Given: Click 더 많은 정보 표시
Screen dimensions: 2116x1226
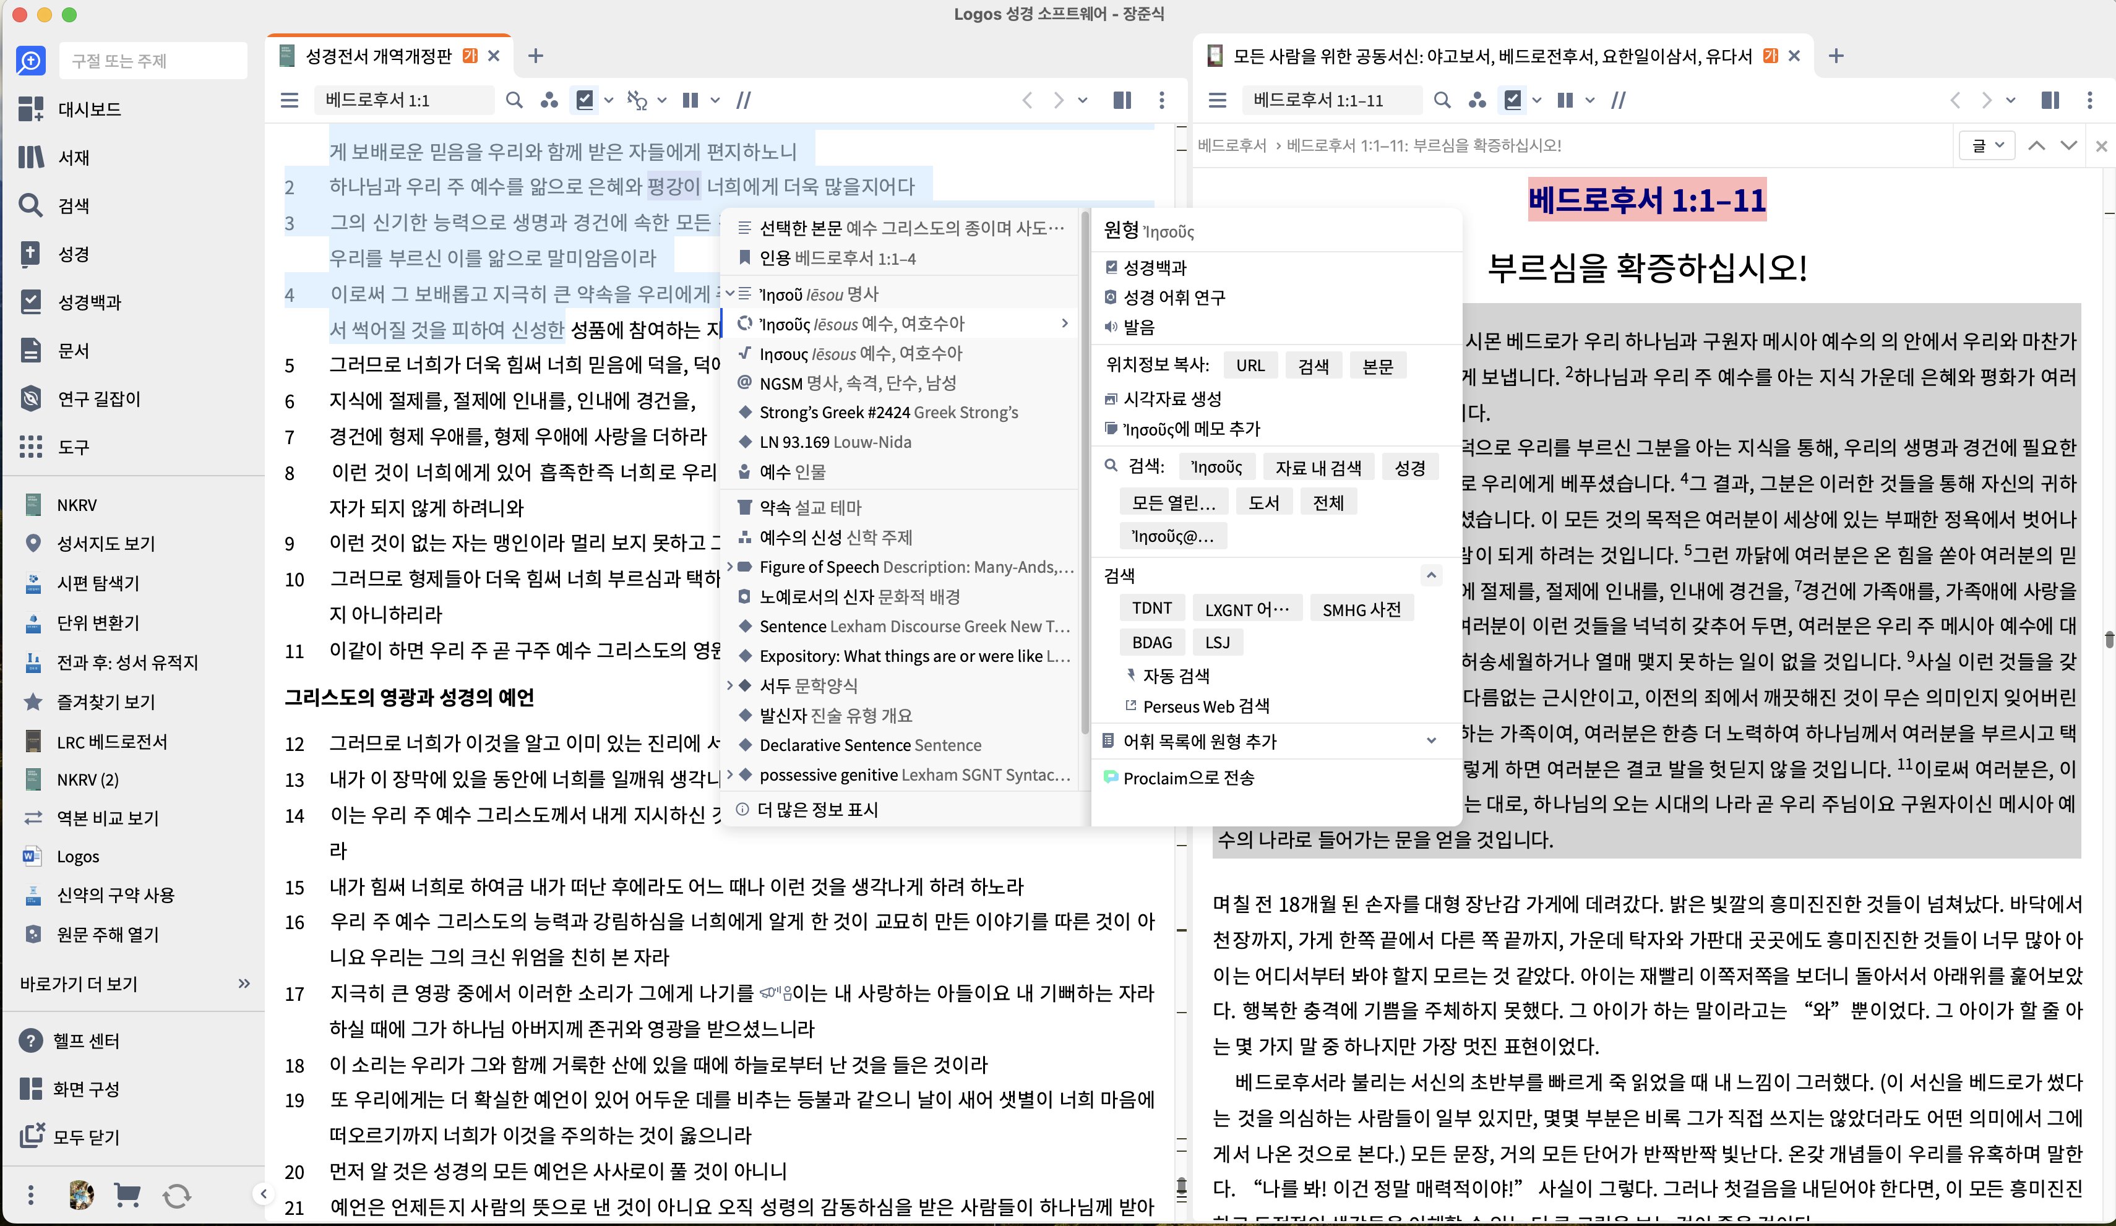Looking at the screenshot, I should coord(817,810).
